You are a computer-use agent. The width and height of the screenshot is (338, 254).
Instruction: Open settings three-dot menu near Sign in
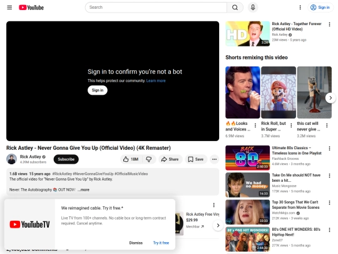[300, 8]
